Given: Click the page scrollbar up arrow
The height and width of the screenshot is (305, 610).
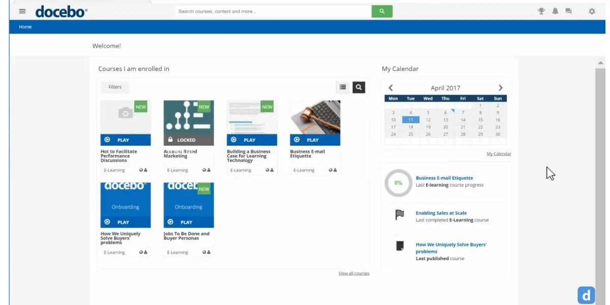Looking at the screenshot, I should coord(600,63).
